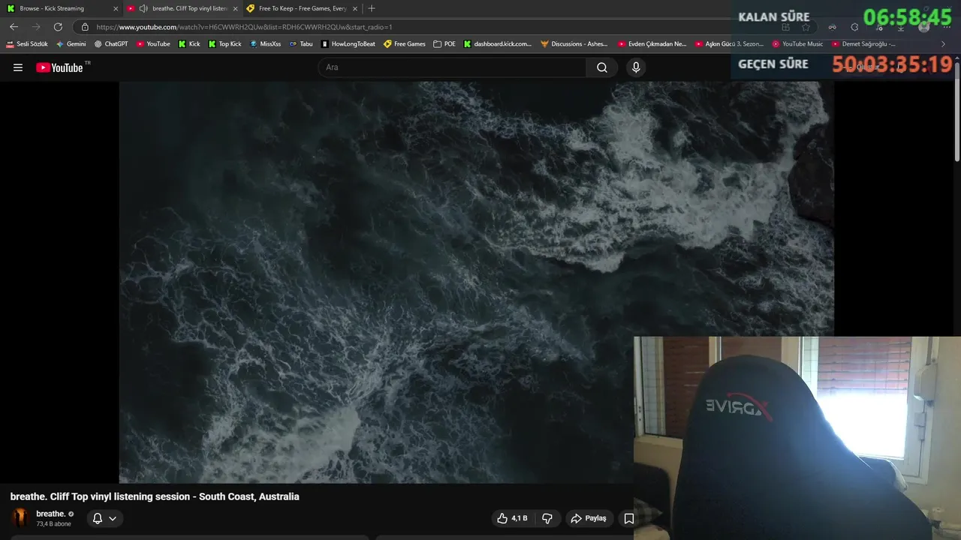The height and width of the screenshot is (540, 961).
Task: Switch to Browse - Kick Streaming tab
Action: [x=60, y=8]
